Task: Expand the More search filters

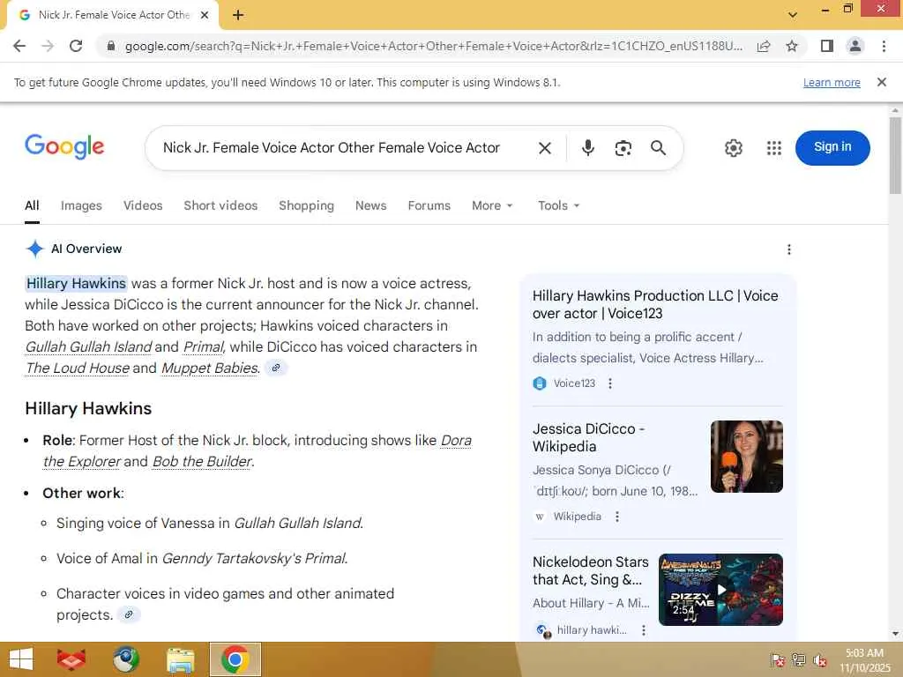Action: tap(492, 205)
